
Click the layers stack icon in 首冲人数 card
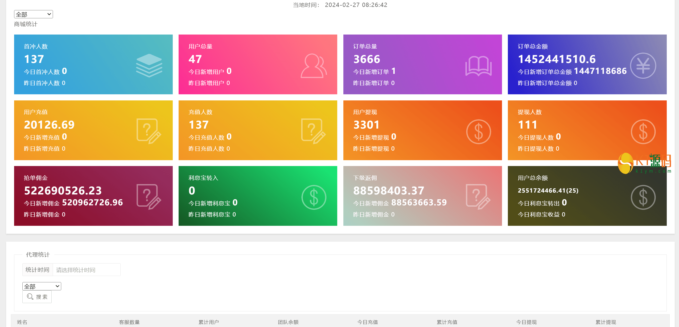point(149,66)
